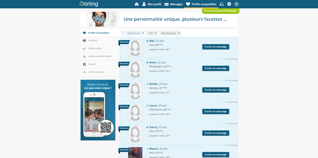Open the Trier sorting dropdown
Screen dimensions: 318x158
pyautogui.click(x=152, y=33)
